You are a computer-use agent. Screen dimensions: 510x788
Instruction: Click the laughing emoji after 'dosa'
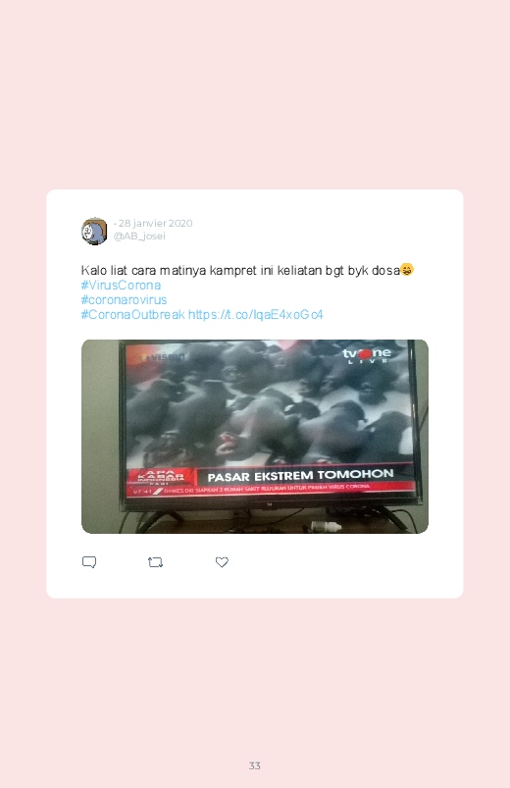pyautogui.click(x=407, y=270)
